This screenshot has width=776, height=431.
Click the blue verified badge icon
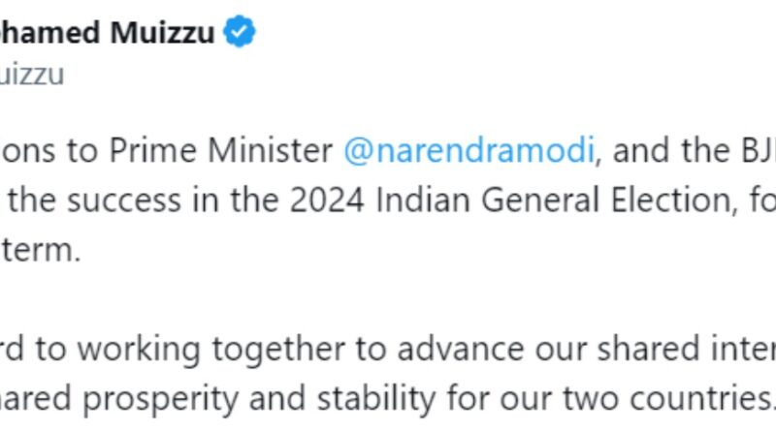pyautogui.click(x=240, y=33)
